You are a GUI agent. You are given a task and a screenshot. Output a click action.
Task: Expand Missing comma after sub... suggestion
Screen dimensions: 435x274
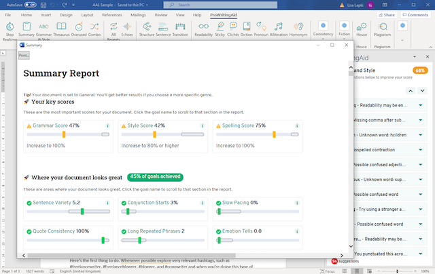pyautogui.click(x=421, y=120)
